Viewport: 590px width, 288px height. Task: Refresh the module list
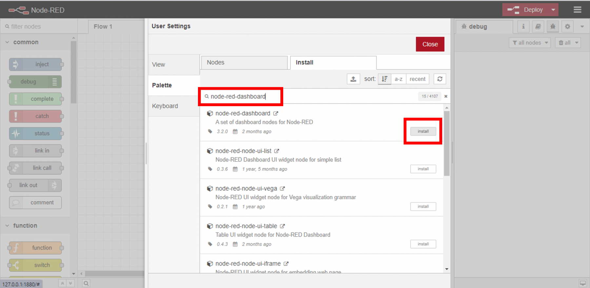(x=440, y=79)
